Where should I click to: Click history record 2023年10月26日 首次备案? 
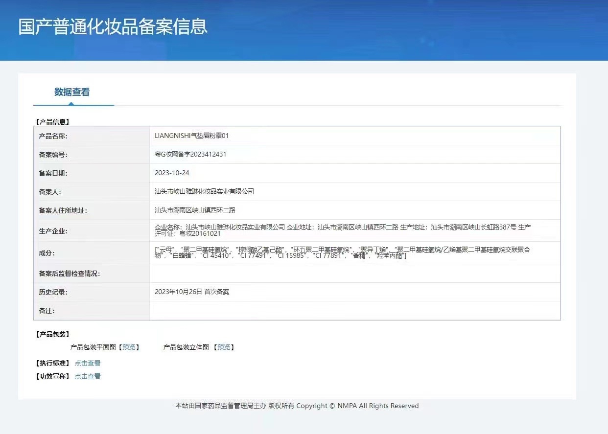tap(192, 292)
